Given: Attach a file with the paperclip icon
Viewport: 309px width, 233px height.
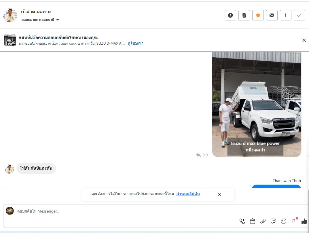Looking at the screenshot, I should [263, 221].
